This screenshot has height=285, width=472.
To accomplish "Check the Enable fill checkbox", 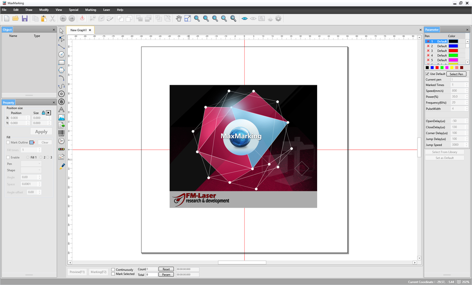I will click(8, 157).
